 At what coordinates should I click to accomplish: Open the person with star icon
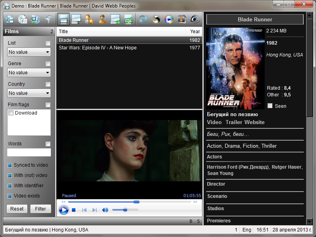[89, 19]
